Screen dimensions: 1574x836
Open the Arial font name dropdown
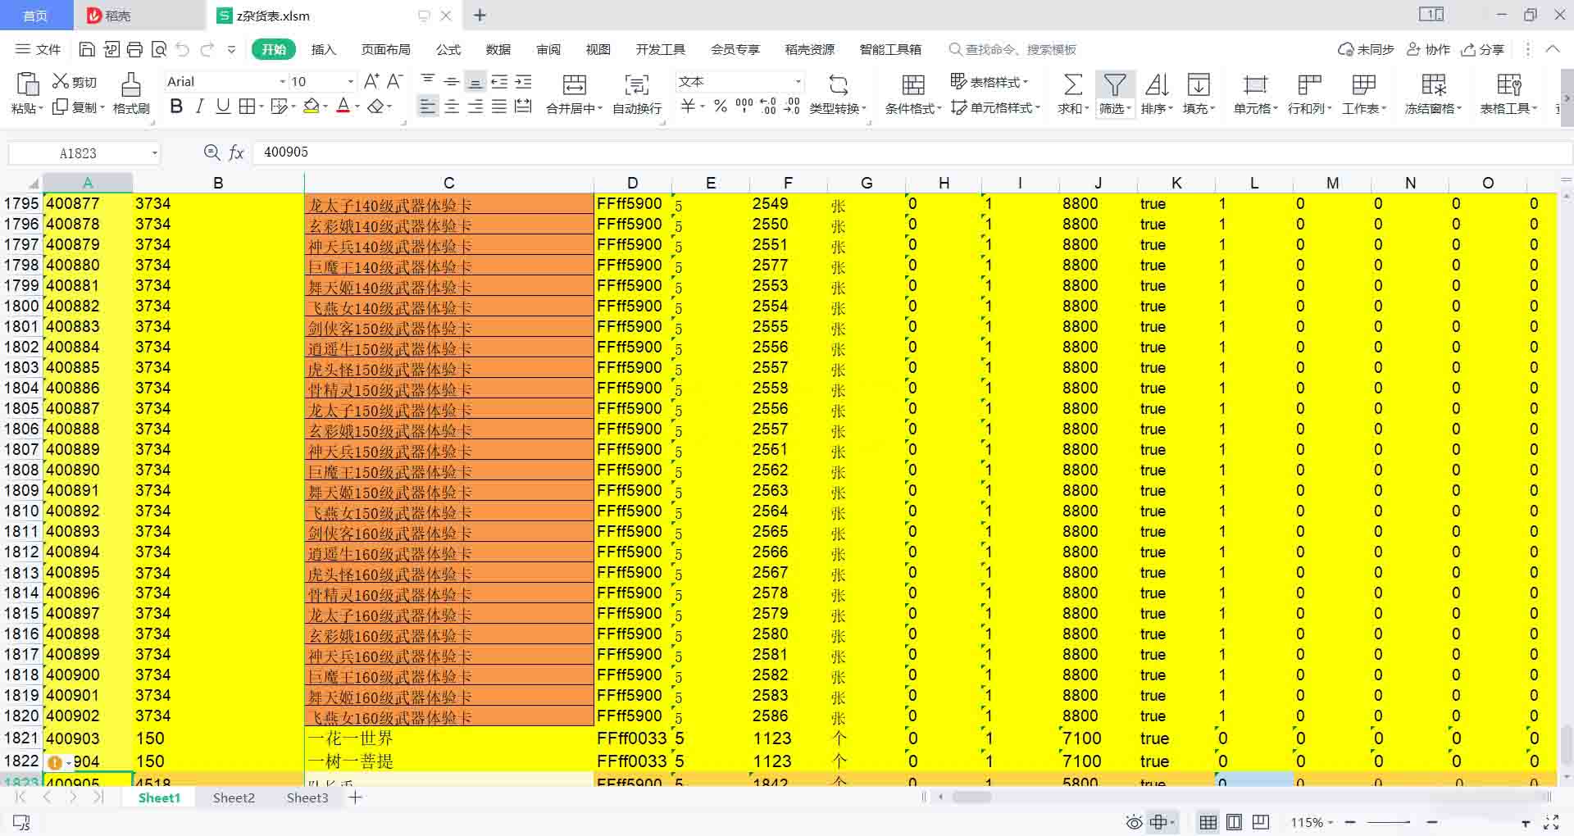(x=282, y=81)
